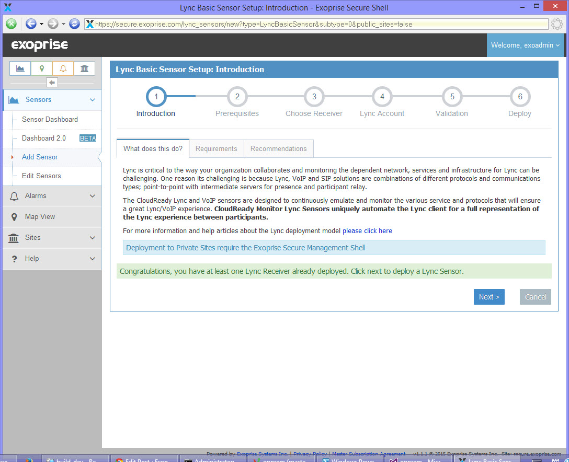Open the Exoprise Systems Inc. footer link
The image size is (569, 462).
tap(262, 454)
